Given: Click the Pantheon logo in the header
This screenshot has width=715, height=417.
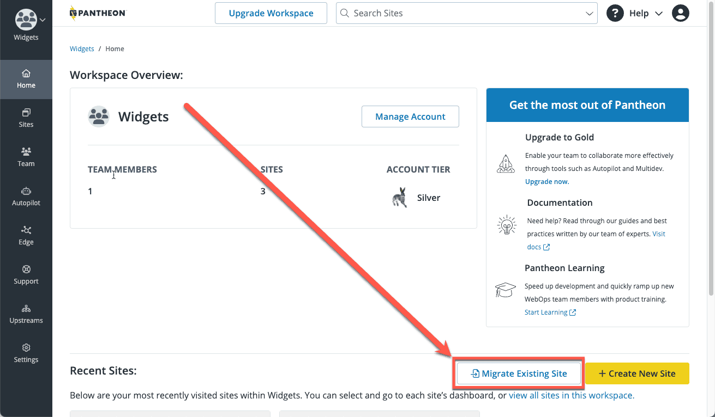Looking at the screenshot, I should click(98, 13).
